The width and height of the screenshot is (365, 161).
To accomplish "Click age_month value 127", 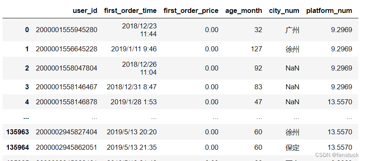I will coord(256,49).
